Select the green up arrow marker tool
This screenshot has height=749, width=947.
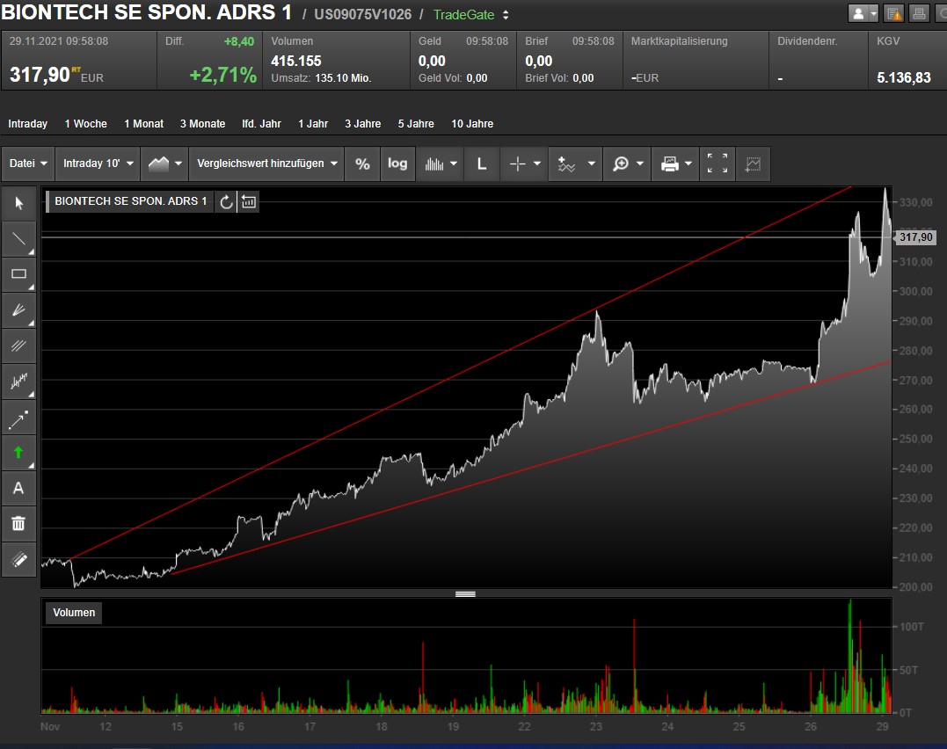[x=18, y=453]
